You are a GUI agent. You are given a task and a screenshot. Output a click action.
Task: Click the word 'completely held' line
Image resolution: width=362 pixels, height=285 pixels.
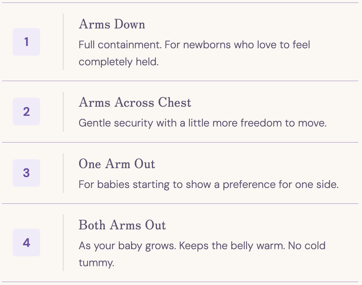119,62
